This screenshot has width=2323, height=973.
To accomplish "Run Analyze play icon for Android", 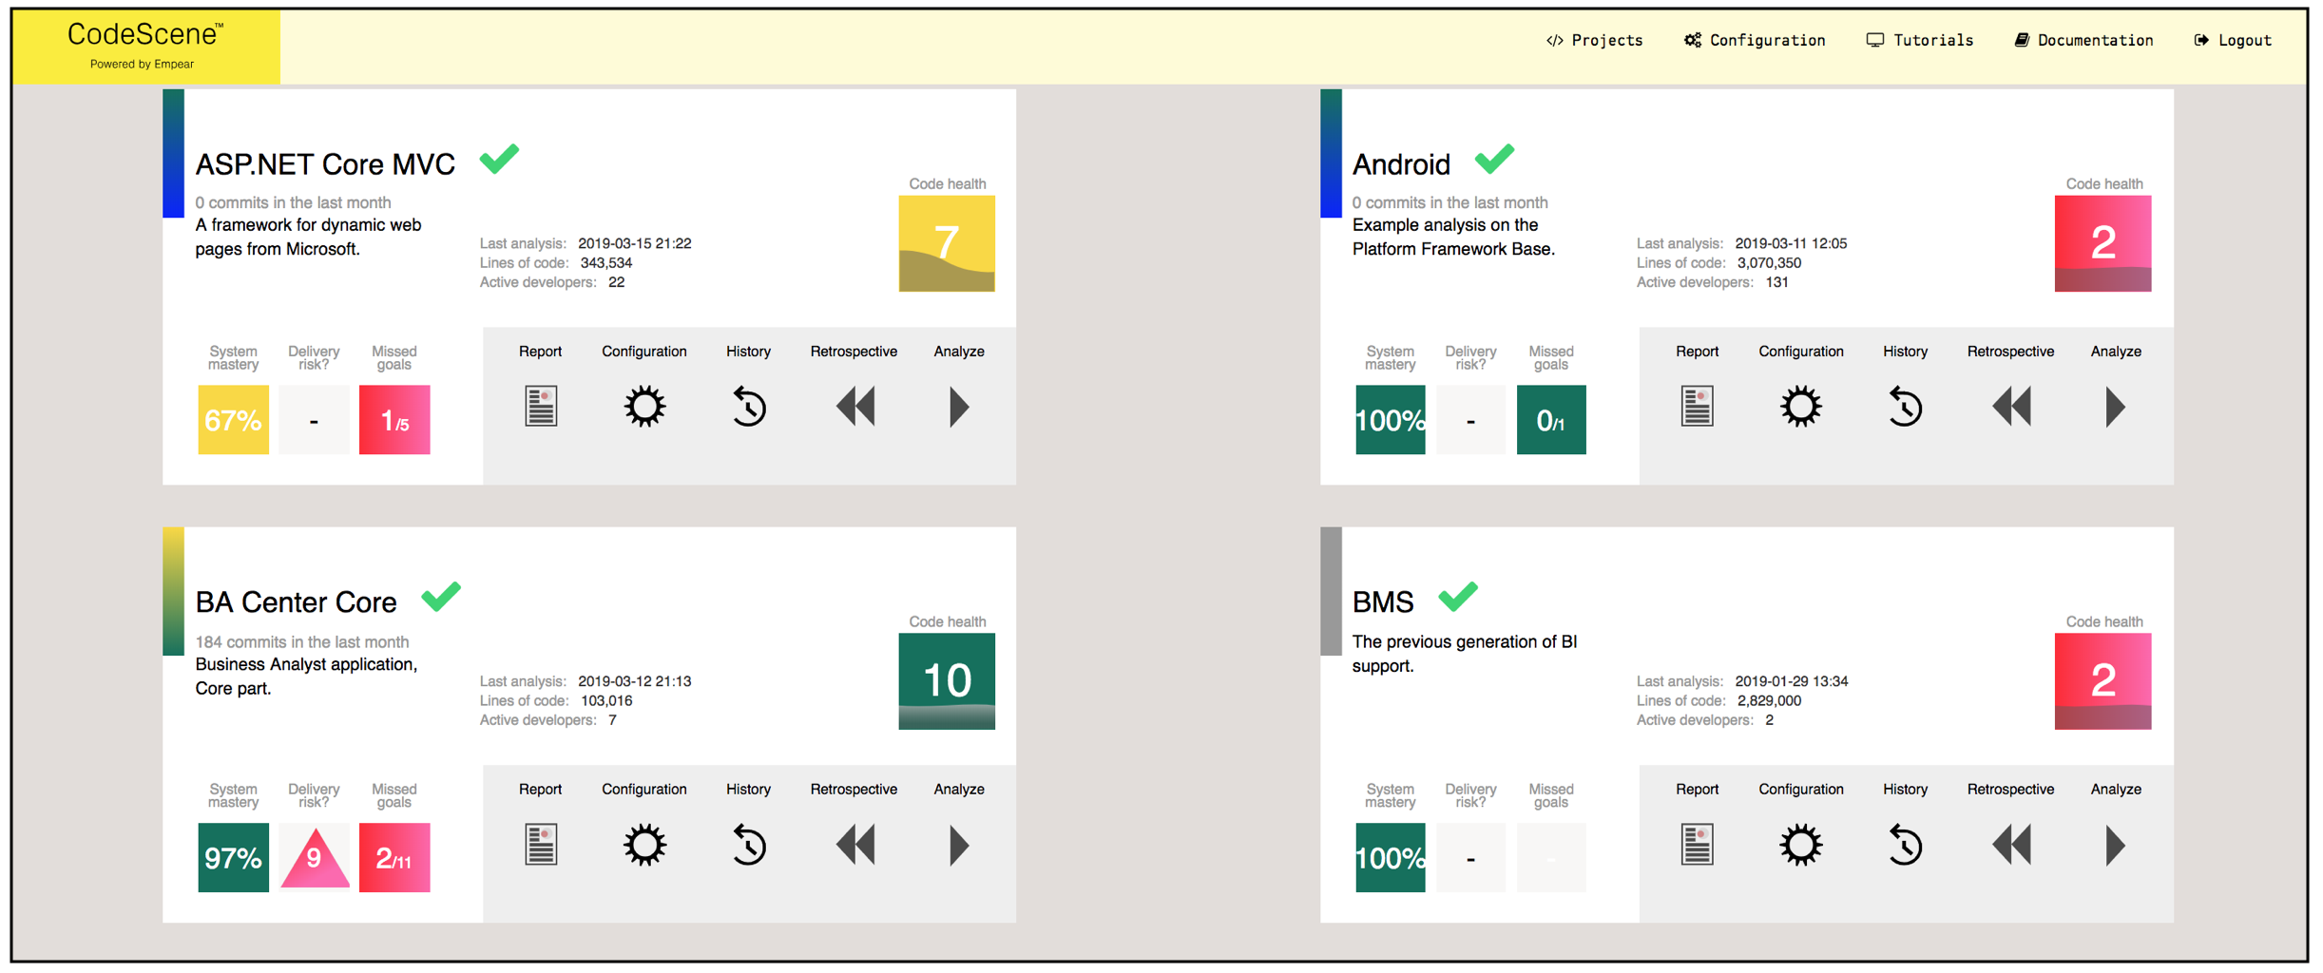I will [2115, 407].
